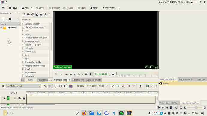Click the Novo button
The image size is (207, 116).
coord(13,8)
